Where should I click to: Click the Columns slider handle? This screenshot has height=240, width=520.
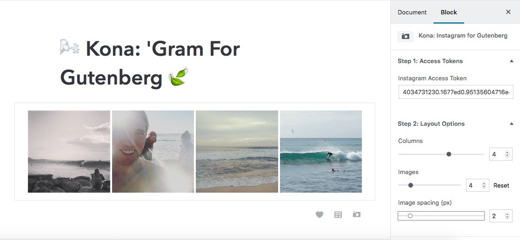[449, 154]
